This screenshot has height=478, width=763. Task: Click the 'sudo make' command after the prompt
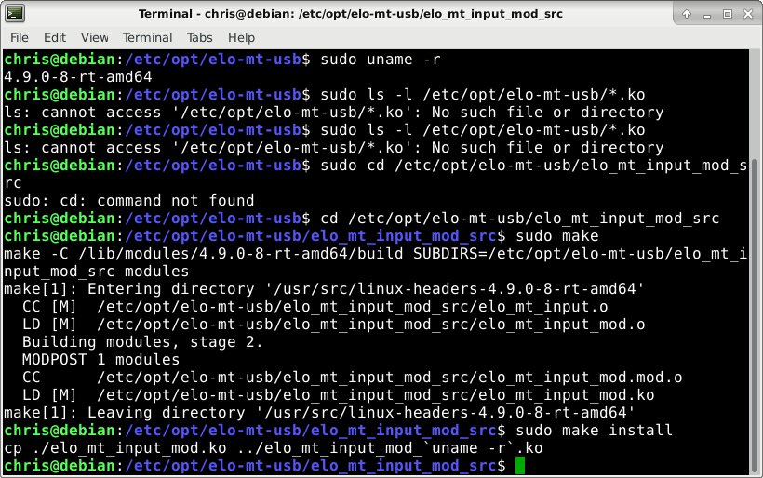point(557,236)
